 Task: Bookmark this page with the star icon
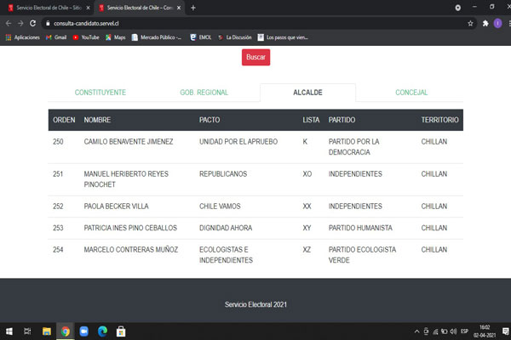pyautogui.click(x=471, y=23)
